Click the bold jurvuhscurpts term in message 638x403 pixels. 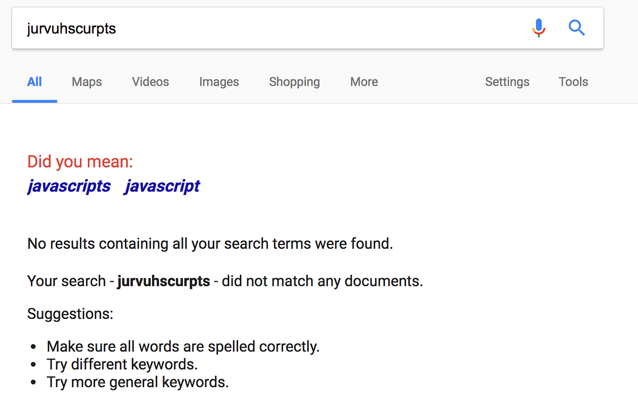[x=164, y=281]
